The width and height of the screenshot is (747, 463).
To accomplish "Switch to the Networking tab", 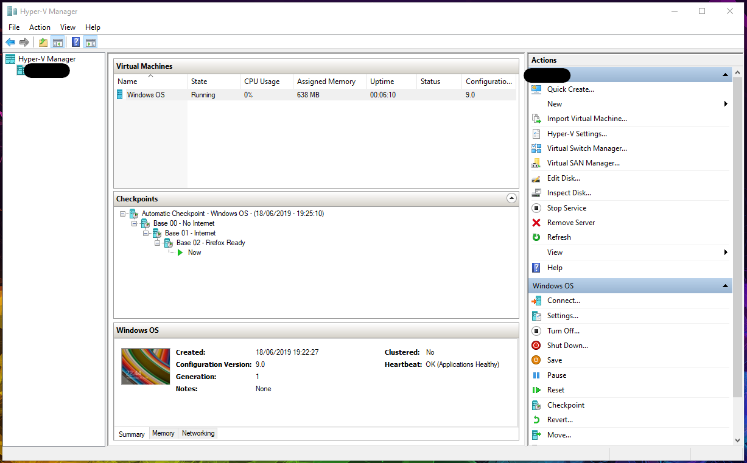I will tap(198, 433).
